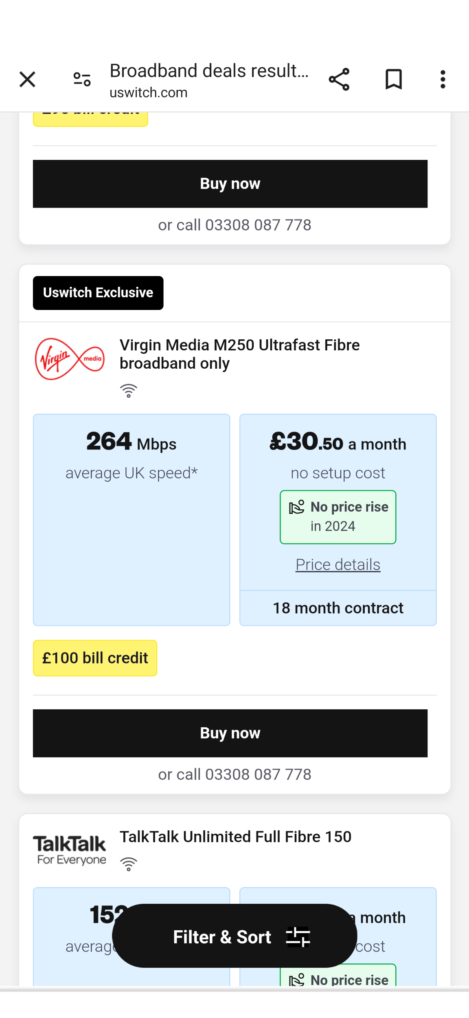Open Virgin Media M250 Ultrafast Fibre title
Viewport: 469px width, 1018px height.
point(240,354)
